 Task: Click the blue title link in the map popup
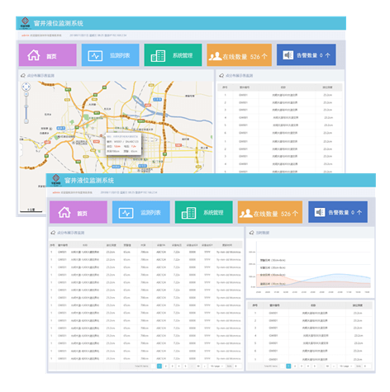[x=126, y=136]
